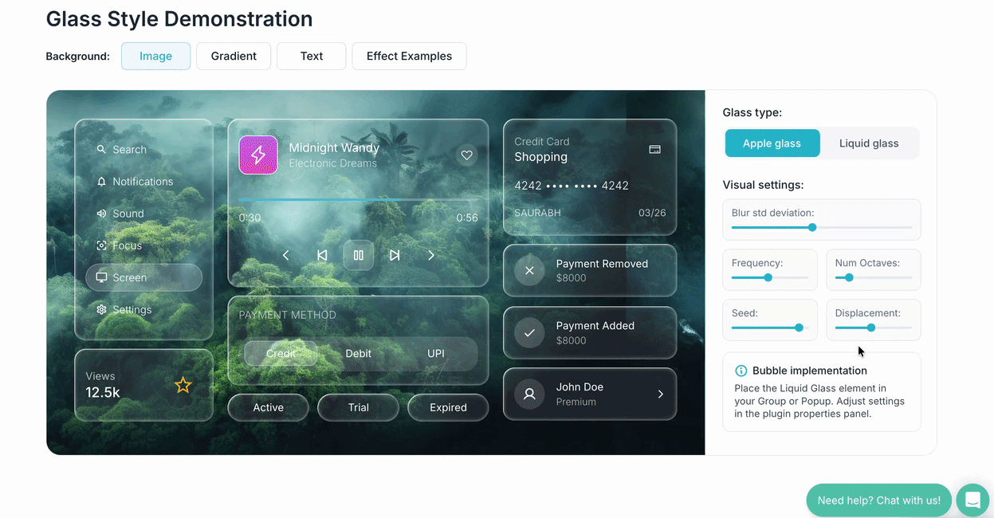Click the Blur std deviation slider handle
This screenshot has height=518, width=994.
click(x=812, y=227)
